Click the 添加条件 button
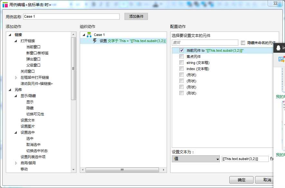The image size is (285, 188). click(136, 16)
